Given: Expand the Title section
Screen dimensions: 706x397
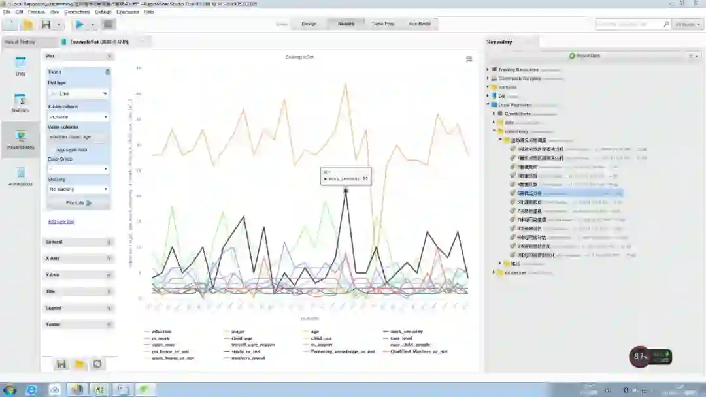Looking at the screenshot, I should pos(78,291).
